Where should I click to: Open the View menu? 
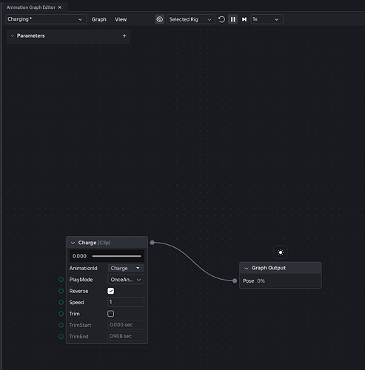(x=121, y=19)
